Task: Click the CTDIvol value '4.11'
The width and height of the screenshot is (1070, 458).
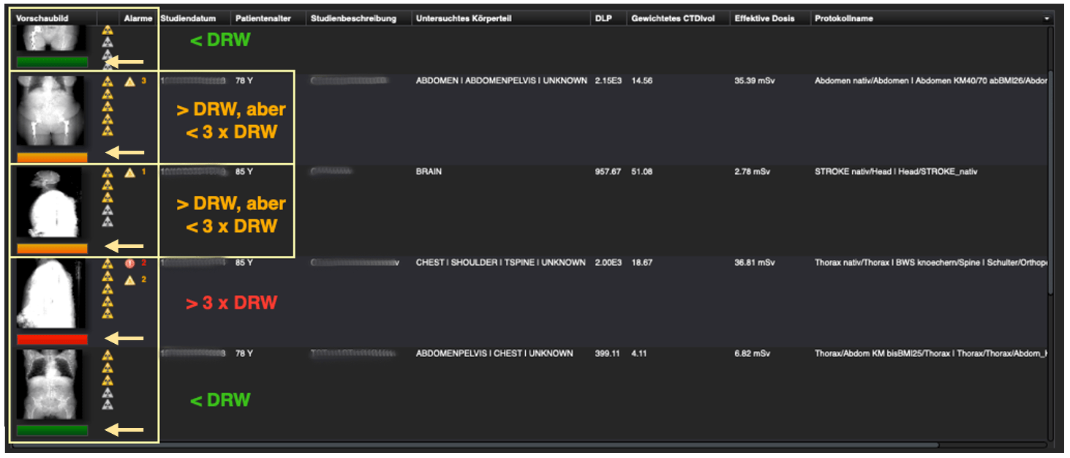Action: click(x=639, y=353)
